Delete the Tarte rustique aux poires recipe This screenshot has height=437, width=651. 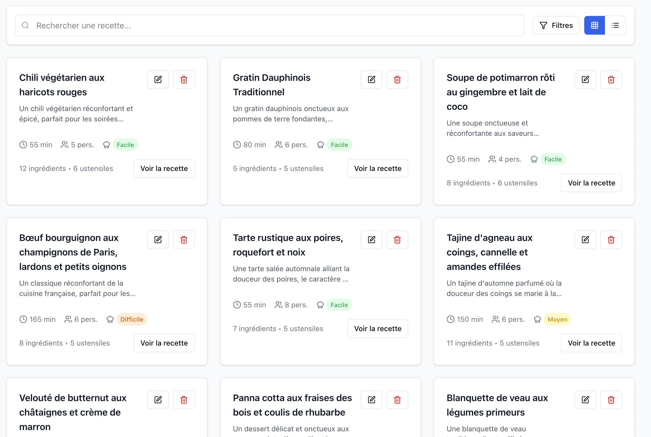tap(397, 240)
